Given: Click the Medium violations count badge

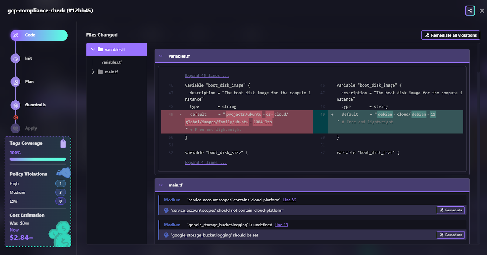Looking at the screenshot, I should point(61,192).
